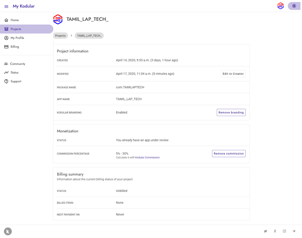Click the Monetization heading
This screenshot has width=302, height=238.
68,131
